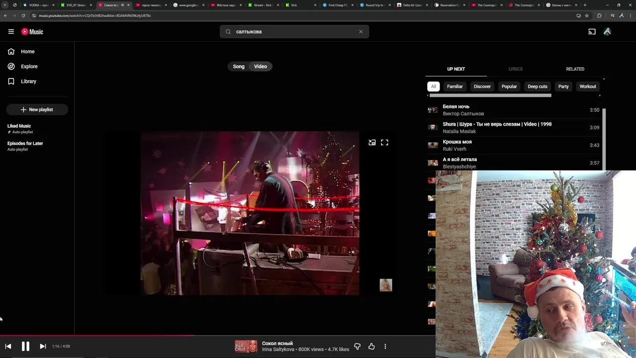This screenshot has height=358, width=636.
Task: Select the Party filter chip
Action: 563,87
